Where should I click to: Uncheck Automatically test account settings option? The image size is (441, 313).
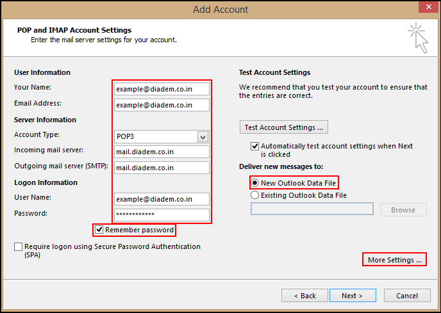255,146
